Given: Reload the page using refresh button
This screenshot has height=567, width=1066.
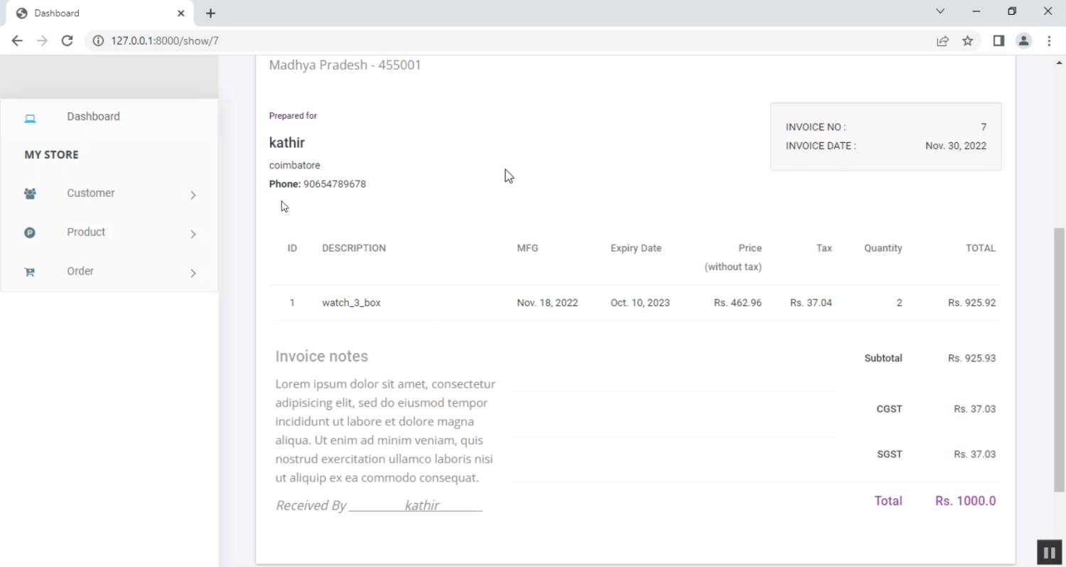Looking at the screenshot, I should 67,41.
